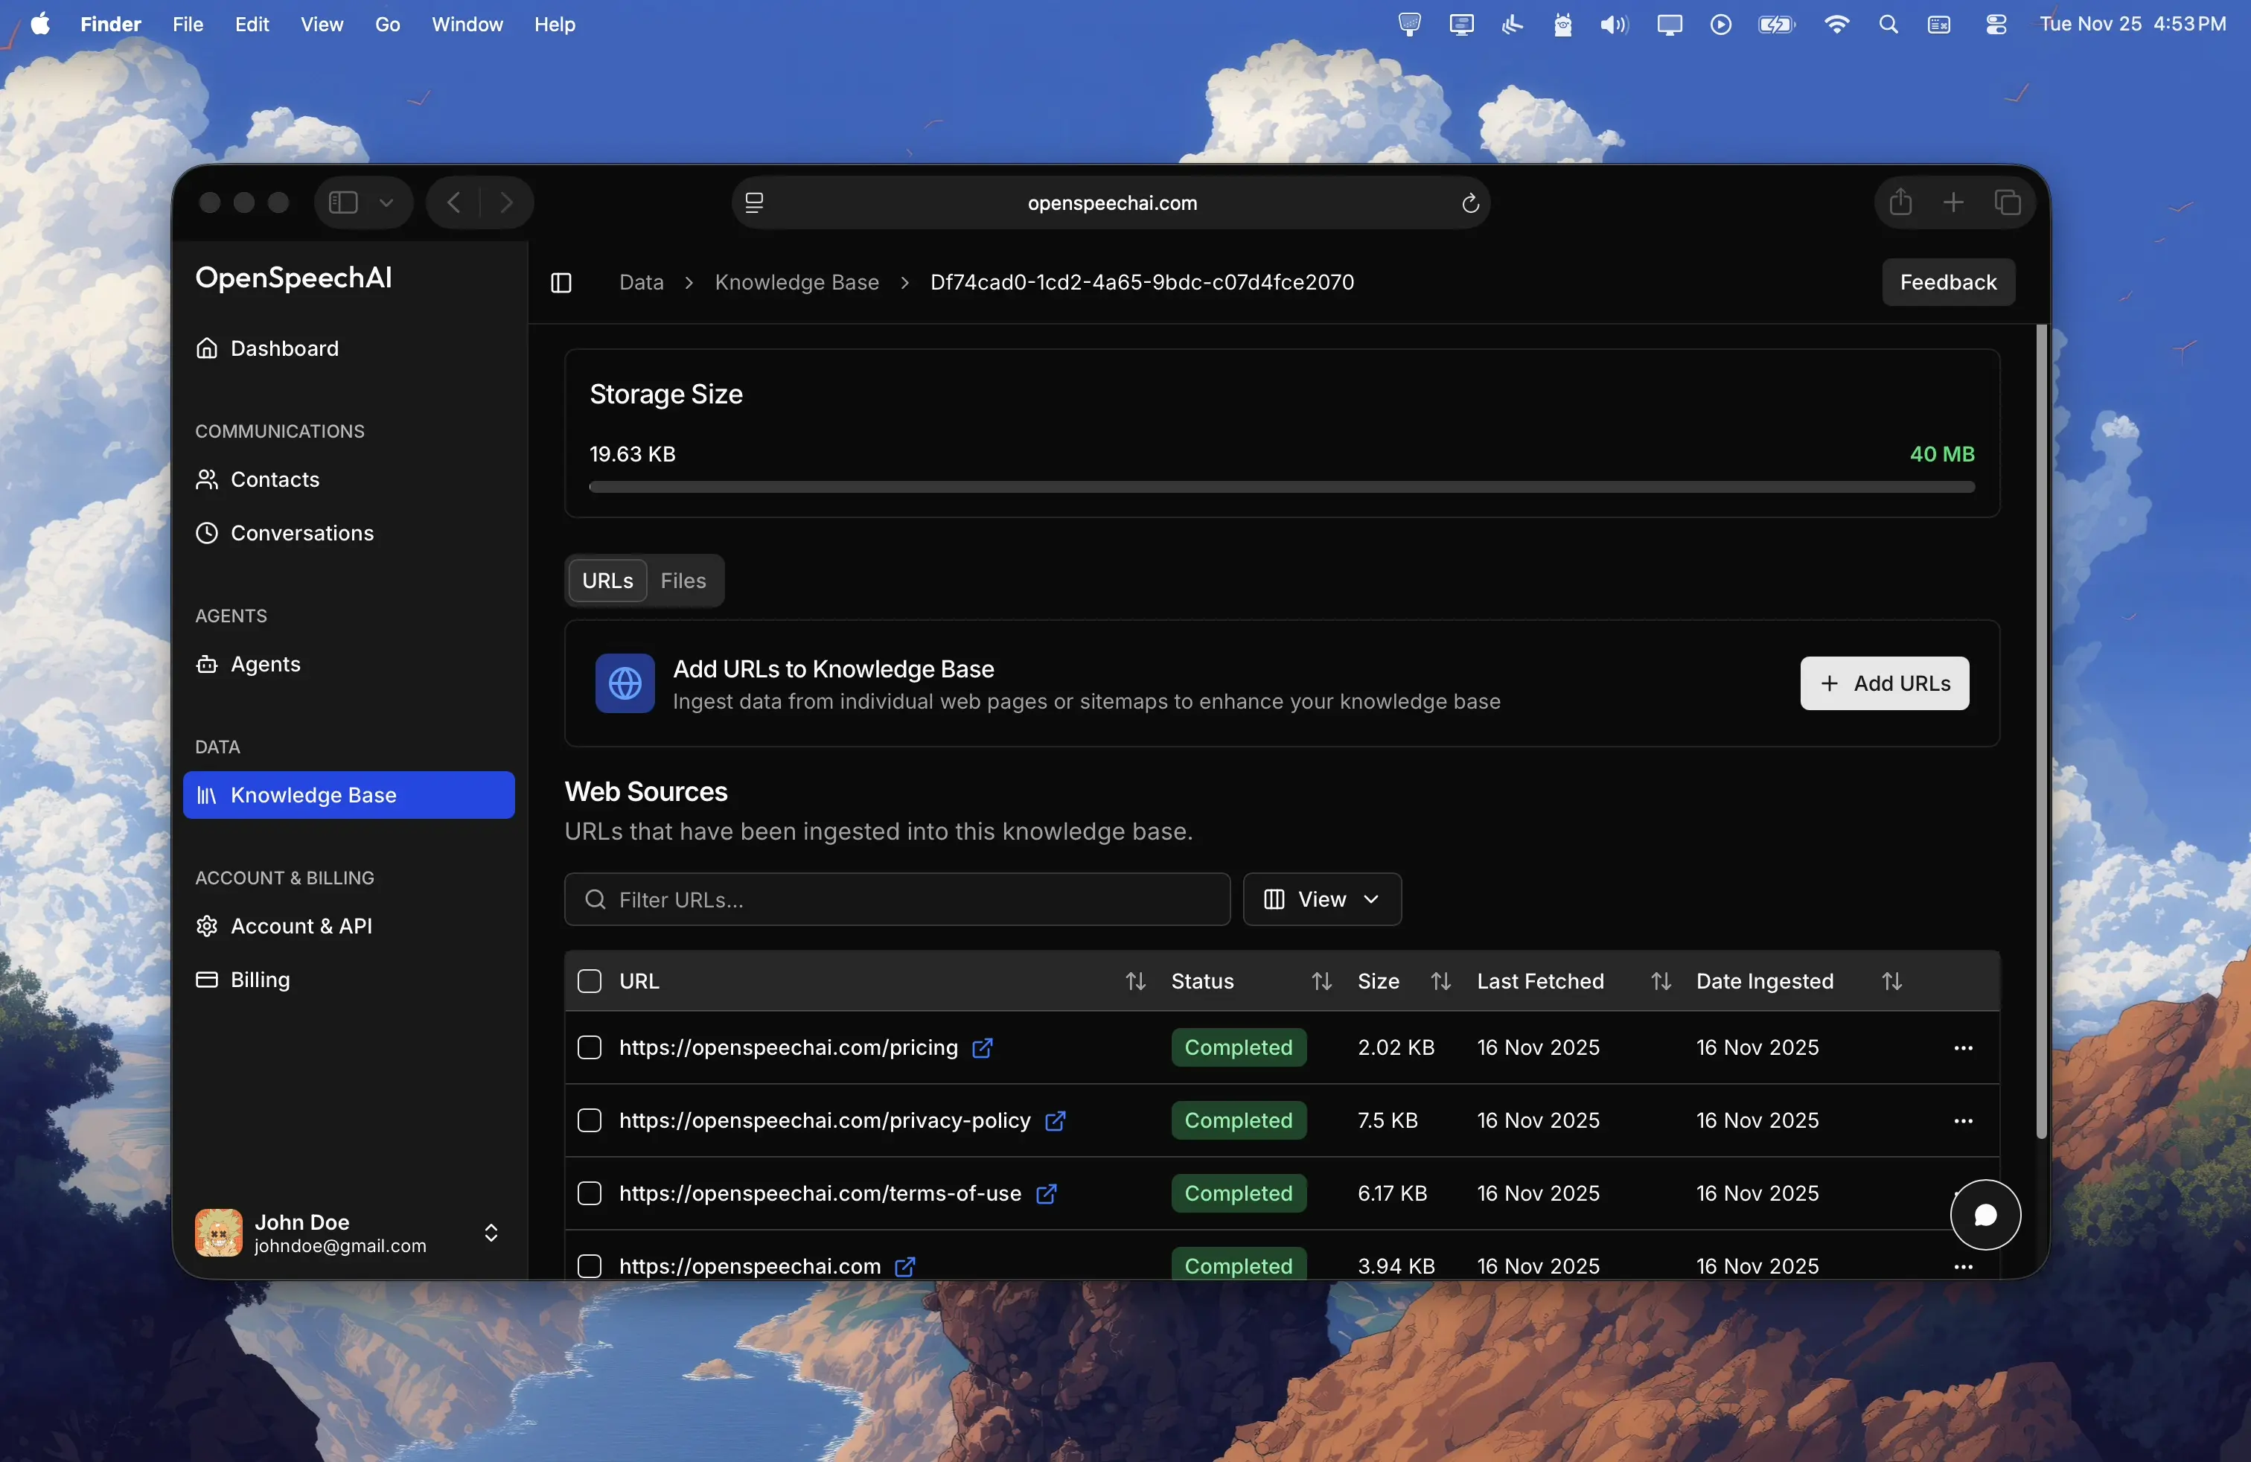
Task: Show browser tab overview
Action: (x=2007, y=202)
